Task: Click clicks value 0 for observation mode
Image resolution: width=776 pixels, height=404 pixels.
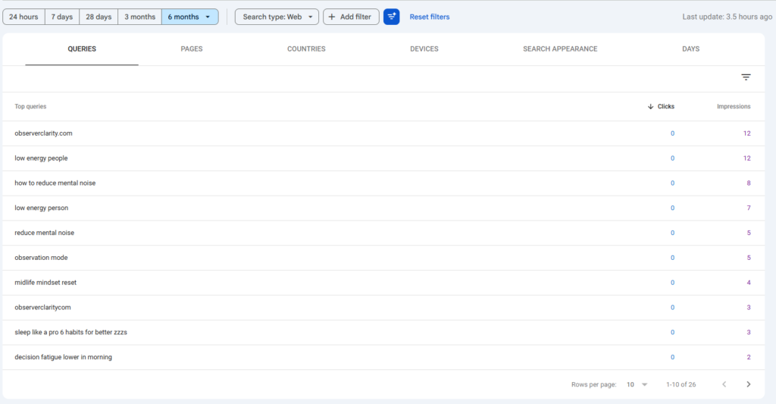Action: [672, 258]
